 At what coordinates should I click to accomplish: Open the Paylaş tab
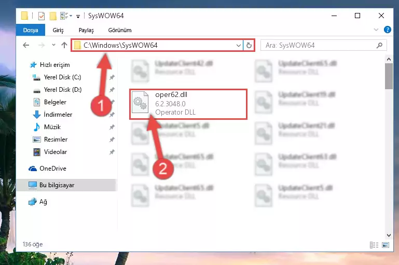86,30
